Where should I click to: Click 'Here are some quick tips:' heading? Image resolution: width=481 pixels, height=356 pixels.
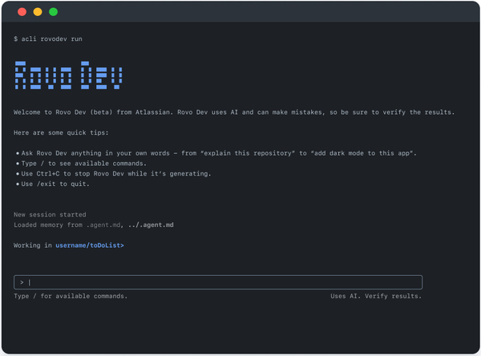tap(61, 132)
